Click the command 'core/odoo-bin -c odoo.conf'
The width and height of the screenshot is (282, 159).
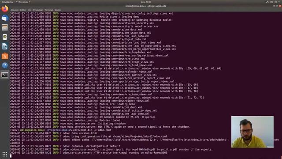click(92, 130)
